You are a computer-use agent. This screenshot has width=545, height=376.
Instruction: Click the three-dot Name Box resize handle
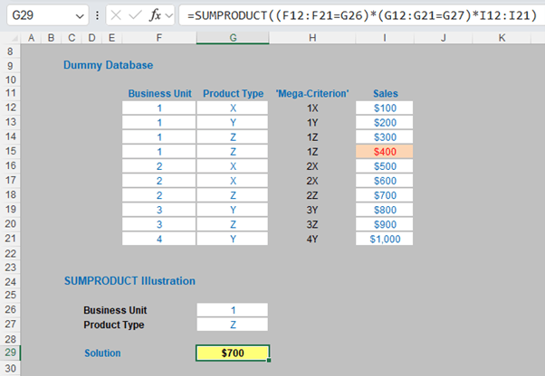(x=97, y=16)
